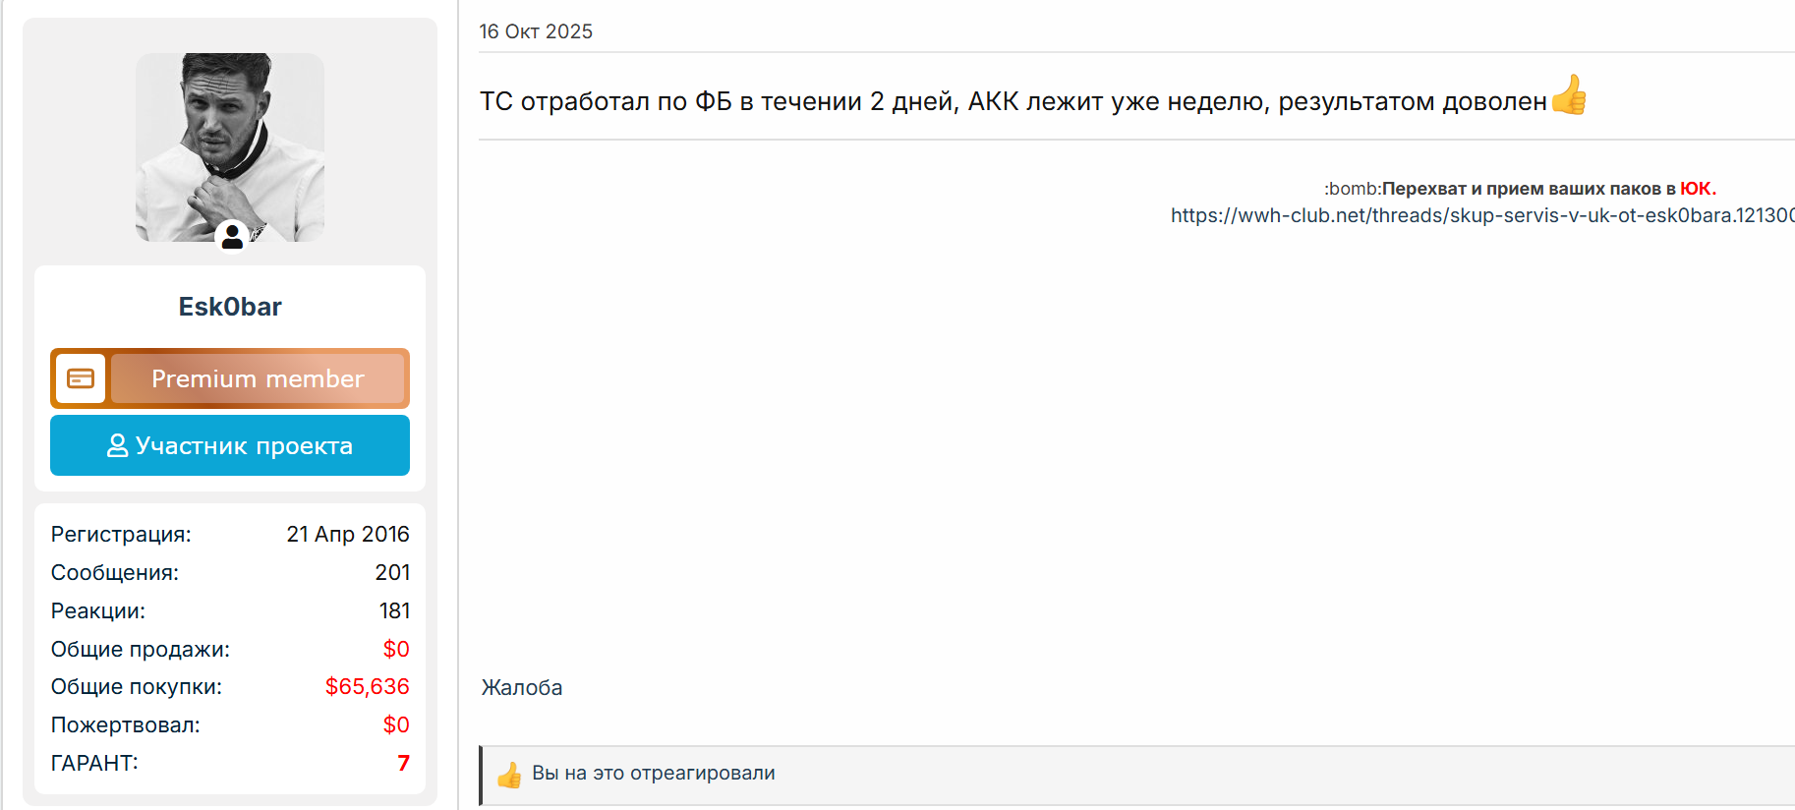The height and width of the screenshot is (810, 1795).
Task: Open the Вы на это отреагировали reactions list
Action: (654, 773)
